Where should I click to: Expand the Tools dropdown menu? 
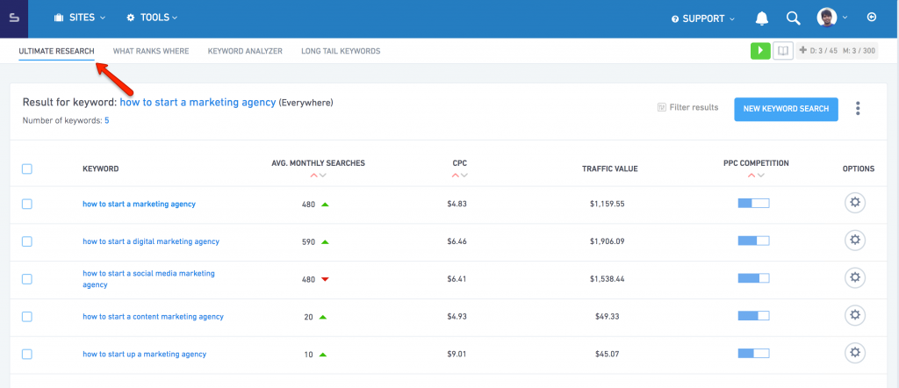click(152, 18)
